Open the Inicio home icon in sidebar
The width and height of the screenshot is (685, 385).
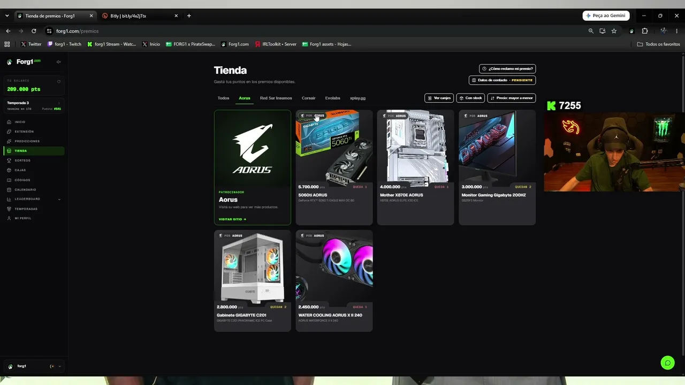pos(9,122)
